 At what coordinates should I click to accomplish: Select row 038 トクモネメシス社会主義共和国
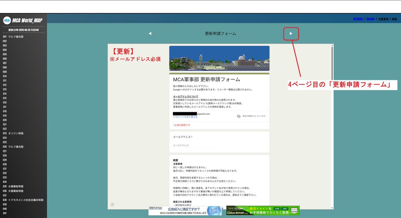tap(23, 200)
